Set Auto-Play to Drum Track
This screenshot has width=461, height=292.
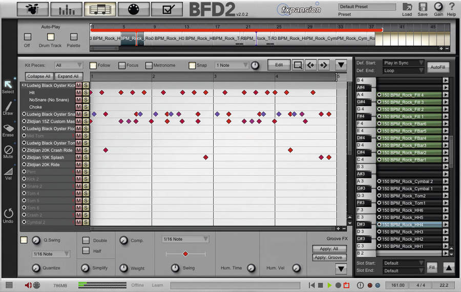[51, 37]
